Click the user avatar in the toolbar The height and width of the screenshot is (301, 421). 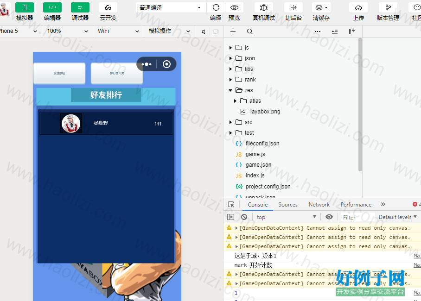(x=5, y=9)
